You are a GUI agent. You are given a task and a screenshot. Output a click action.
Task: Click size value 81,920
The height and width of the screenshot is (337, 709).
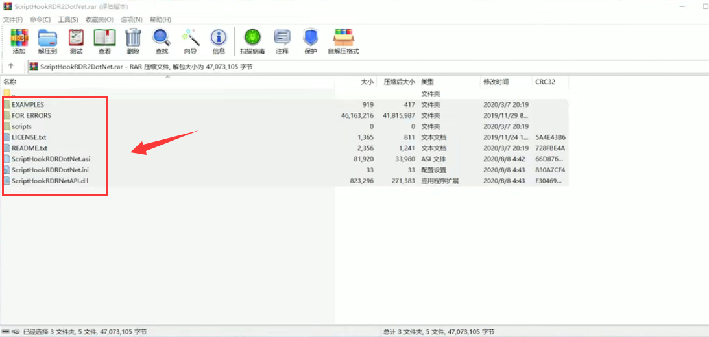tap(363, 159)
